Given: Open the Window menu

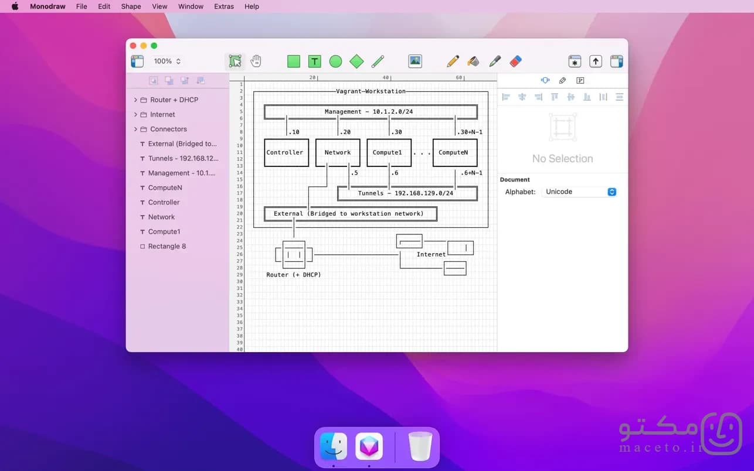Looking at the screenshot, I should click(x=191, y=6).
